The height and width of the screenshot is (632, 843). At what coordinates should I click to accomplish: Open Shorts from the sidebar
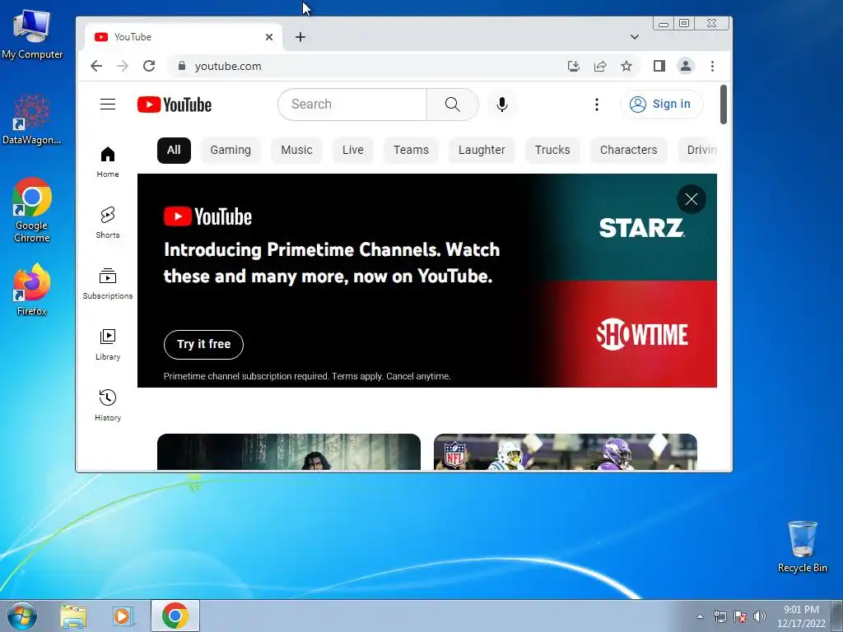point(108,222)
